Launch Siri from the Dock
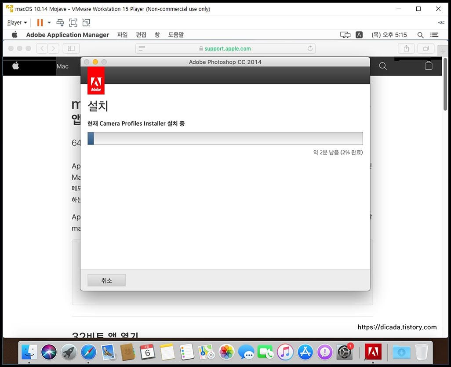 pyautogui.click(x=49, y=352)
